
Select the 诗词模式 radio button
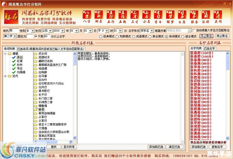click(166, 37)
